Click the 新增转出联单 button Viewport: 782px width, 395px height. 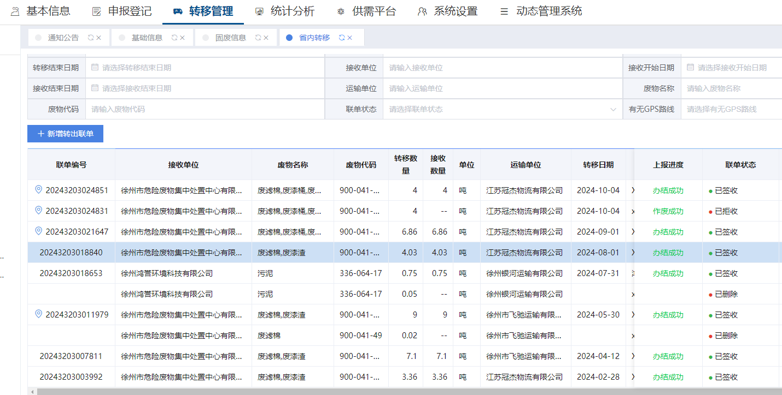(x=65, y=134)
